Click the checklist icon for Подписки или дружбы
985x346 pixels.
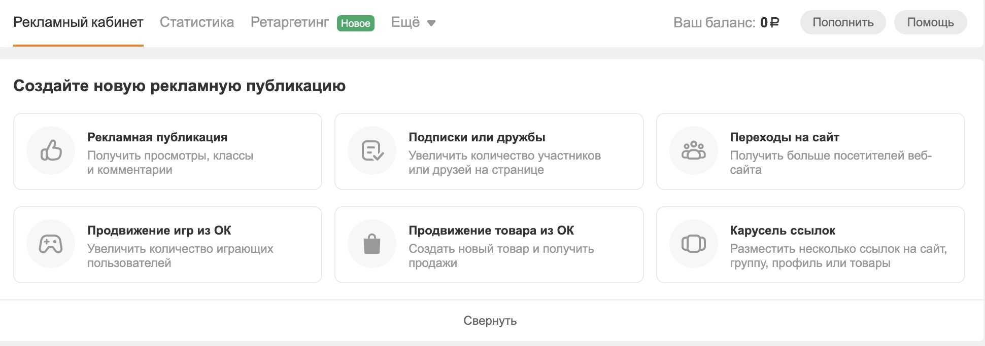pyautogui.click(x=372, y=150)
